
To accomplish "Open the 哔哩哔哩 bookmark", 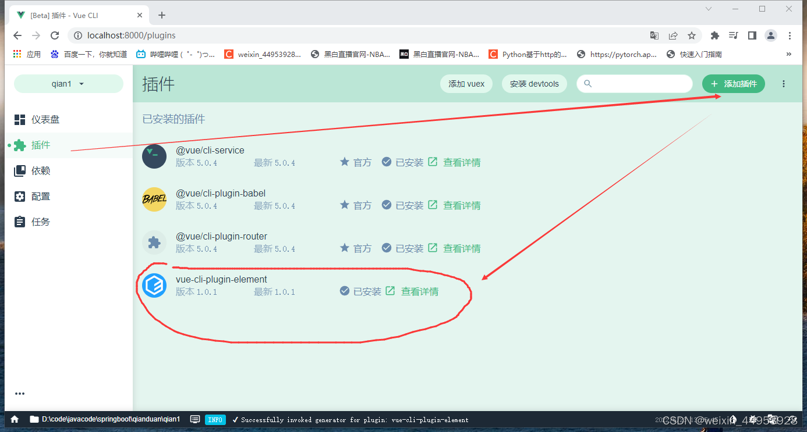I will (176, 54).
